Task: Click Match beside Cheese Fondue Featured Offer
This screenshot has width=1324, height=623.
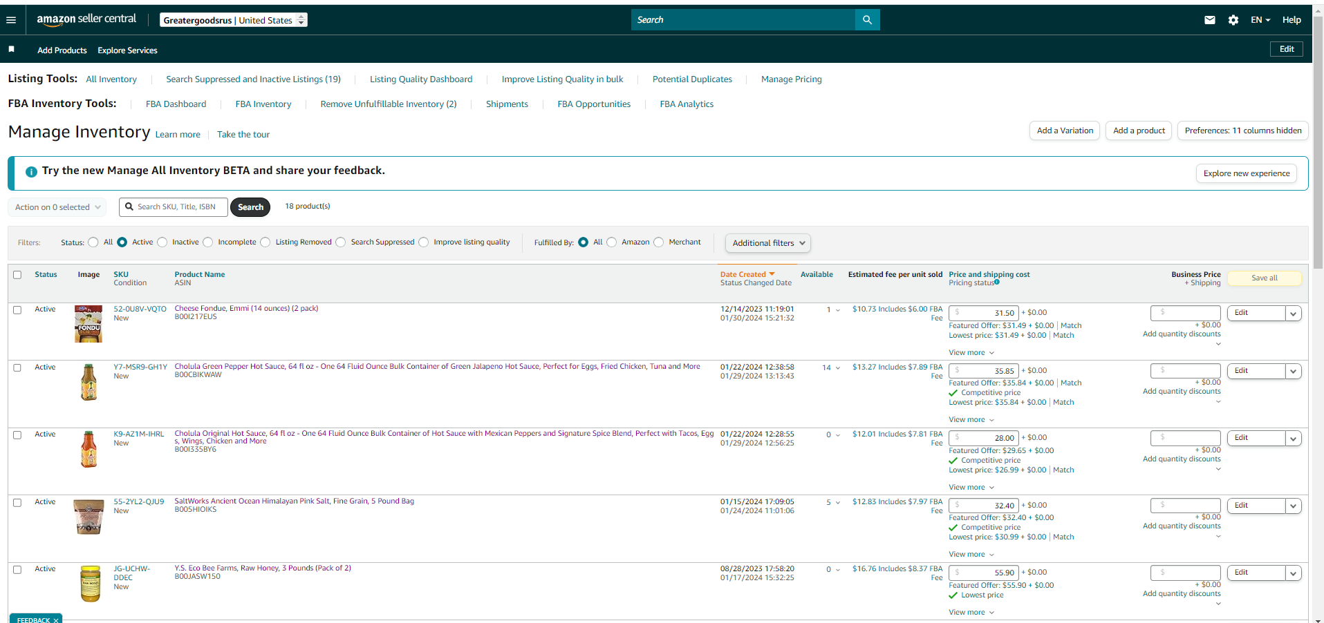Action: (x=1071, y=326)
